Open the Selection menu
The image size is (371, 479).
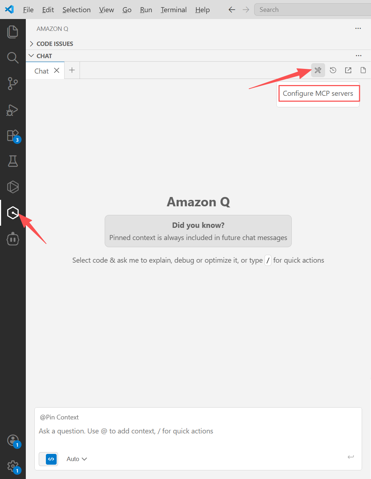(76, 10)
